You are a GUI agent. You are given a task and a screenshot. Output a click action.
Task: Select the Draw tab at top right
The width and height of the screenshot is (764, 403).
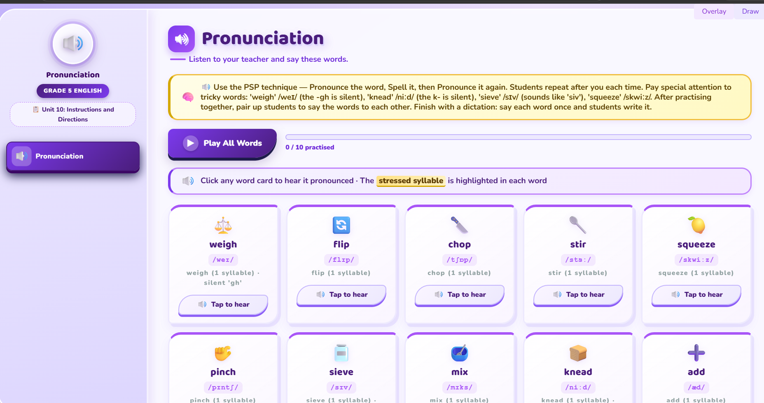750,12
